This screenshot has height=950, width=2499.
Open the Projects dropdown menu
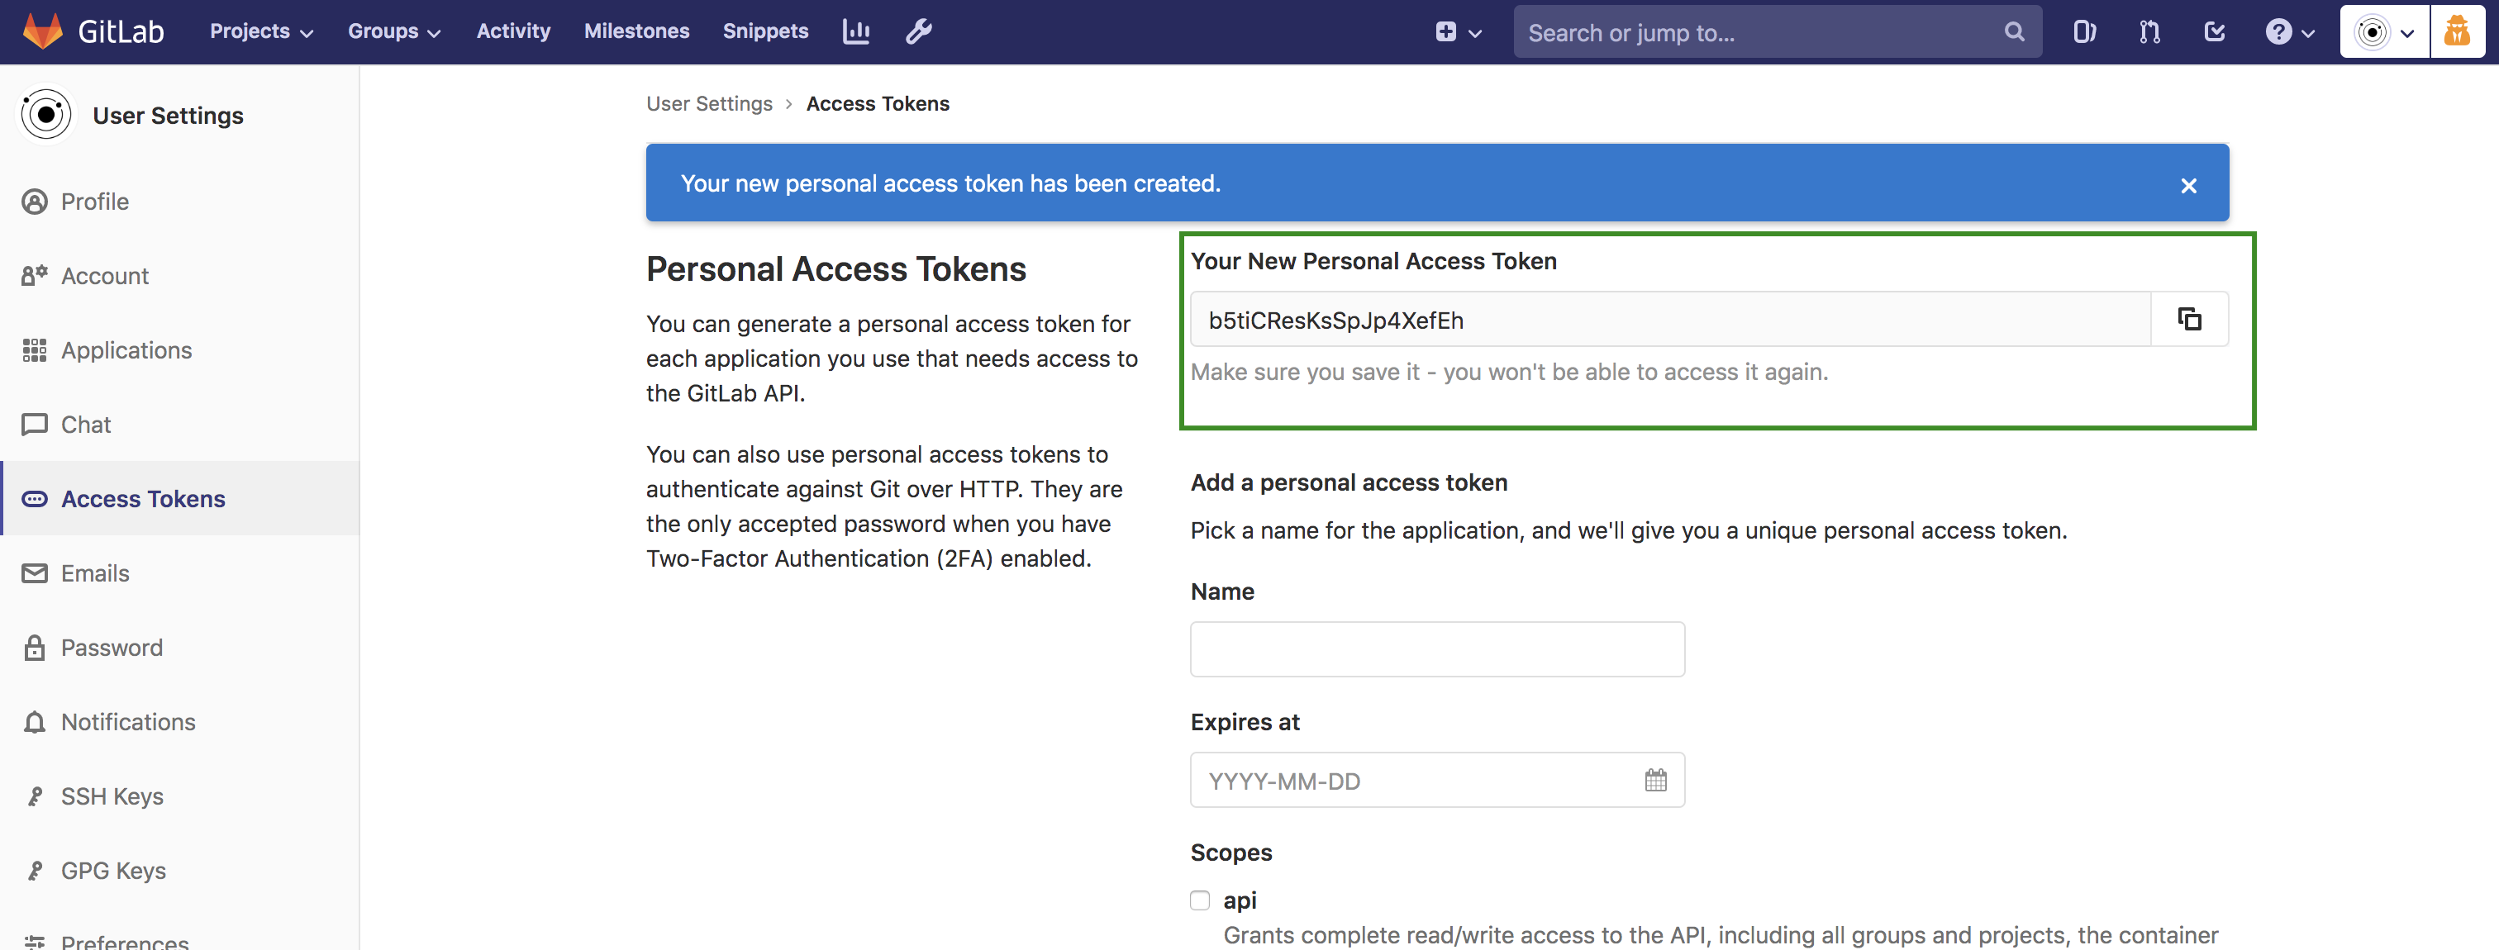pos(258,31)
